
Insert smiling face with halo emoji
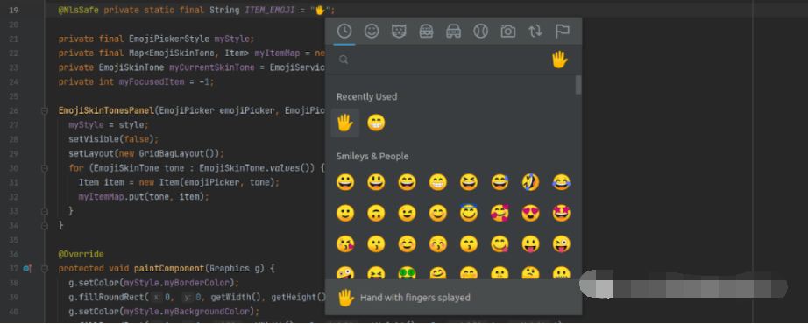(469, 214)
